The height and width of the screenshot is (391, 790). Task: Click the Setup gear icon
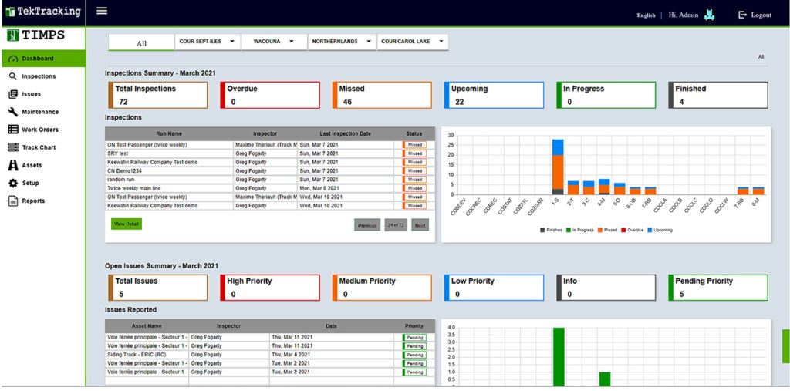(x=13, y=183)
